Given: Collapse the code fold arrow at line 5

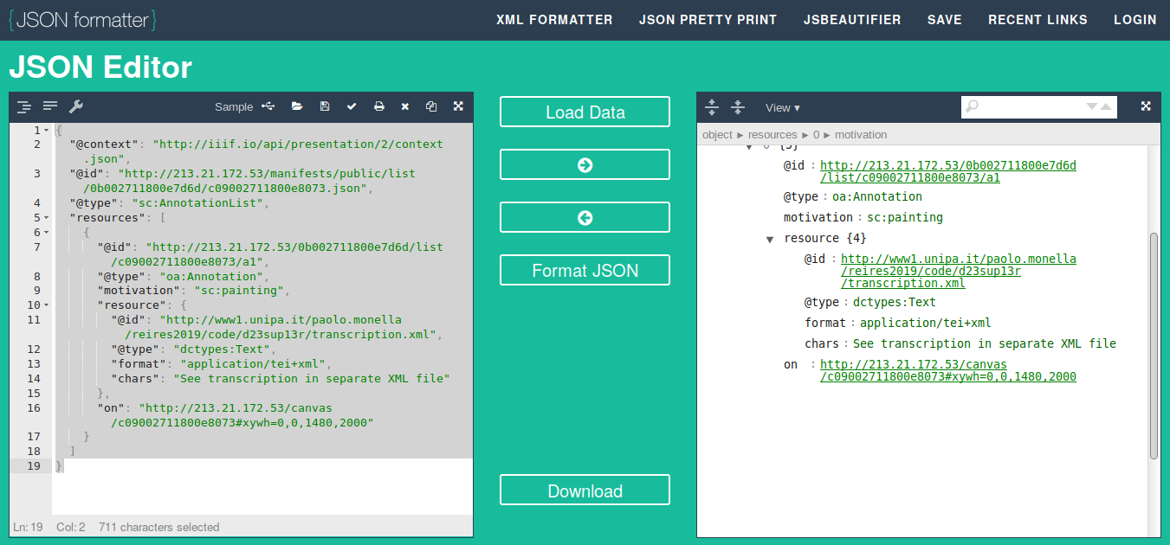Looking at the screenshot, I should click(x=46, y=218).
